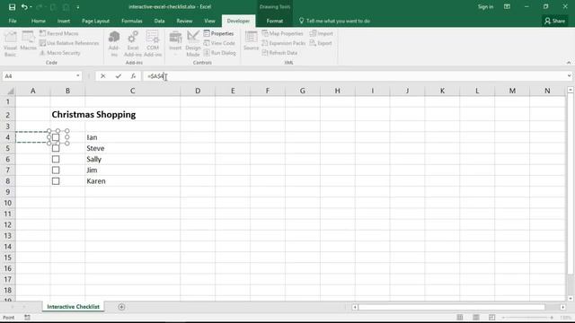
Task: Click the horizontal scrollbar track
Action: 451,307
